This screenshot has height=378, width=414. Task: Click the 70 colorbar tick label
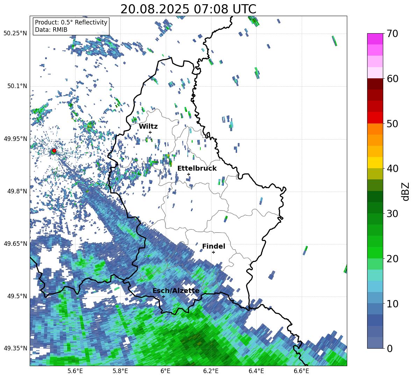pos(392,34)
